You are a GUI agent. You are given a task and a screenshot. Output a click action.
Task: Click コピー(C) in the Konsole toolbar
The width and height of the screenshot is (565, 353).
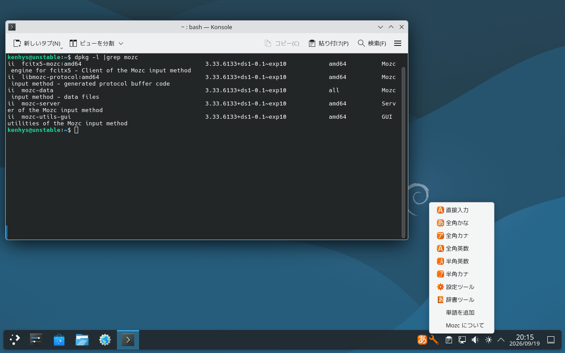click(x=282, y=43)
